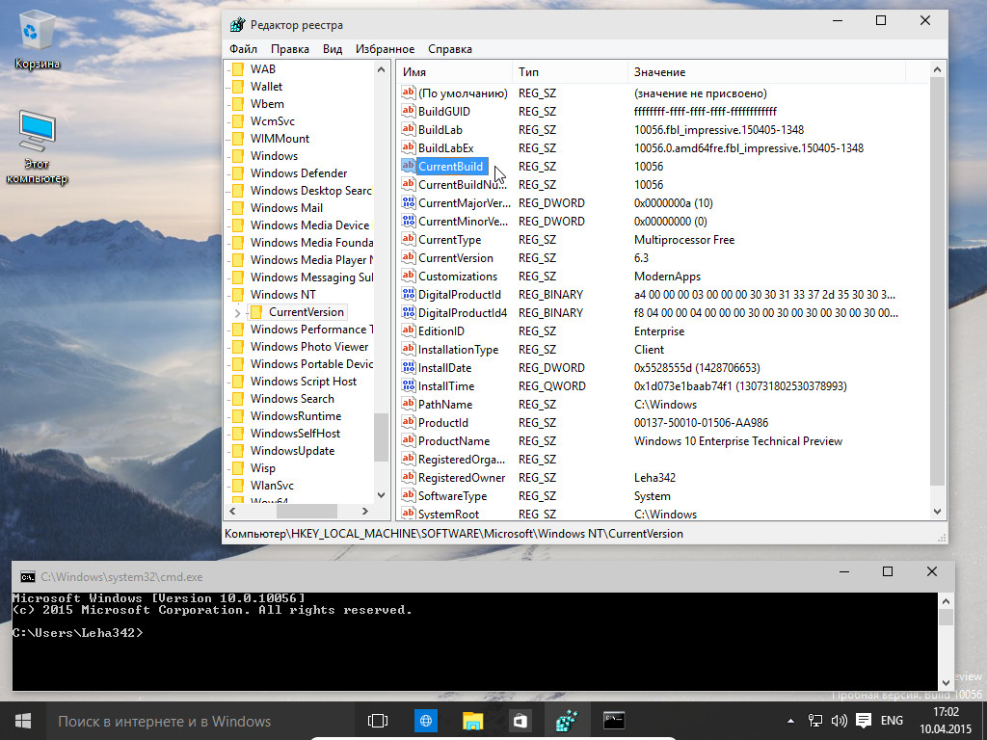
Task: Select the Windows Script Host tree folder
Action: [304, 382]
